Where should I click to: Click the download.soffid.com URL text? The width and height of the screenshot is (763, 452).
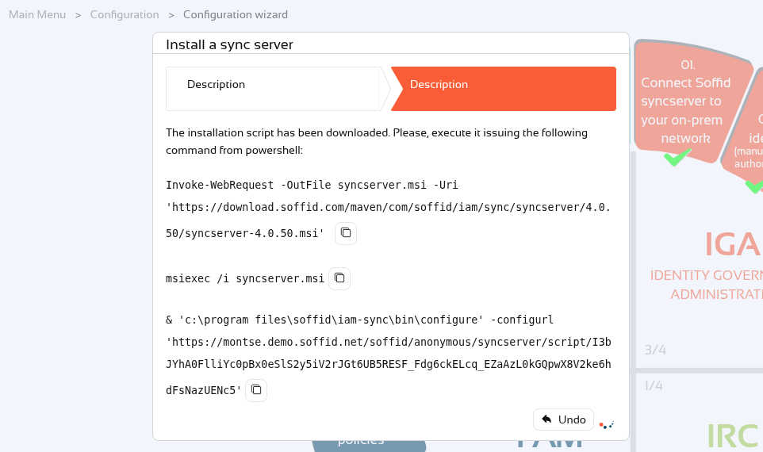tap(389, 220)
